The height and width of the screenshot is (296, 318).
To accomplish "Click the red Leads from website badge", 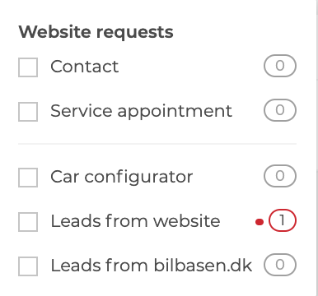I will click(x=283, y=220).
